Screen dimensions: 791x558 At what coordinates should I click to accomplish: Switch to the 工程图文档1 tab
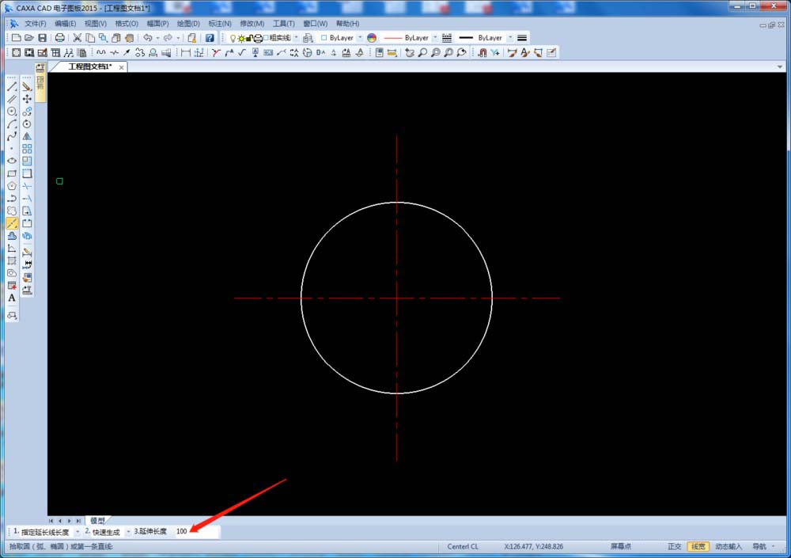[90, 66]
